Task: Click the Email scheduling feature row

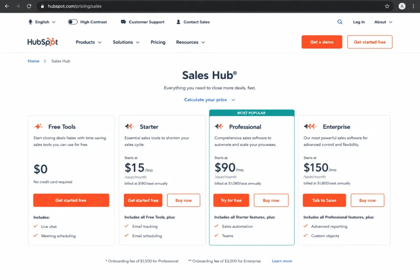Action: tap(143, 236)
